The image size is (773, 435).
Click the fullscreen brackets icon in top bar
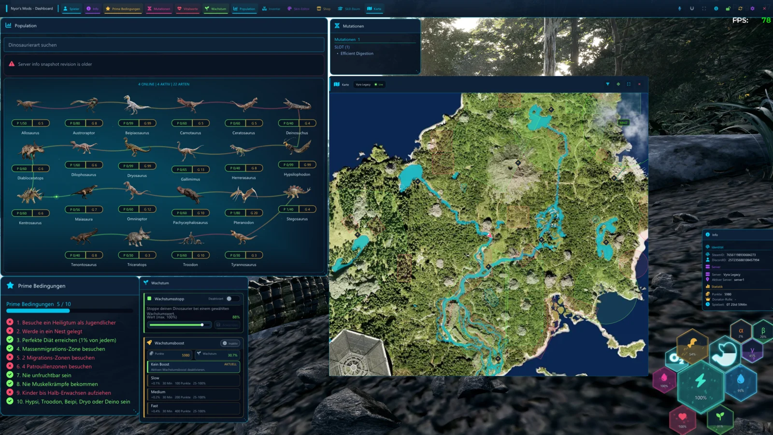click(x=704, y=9)
